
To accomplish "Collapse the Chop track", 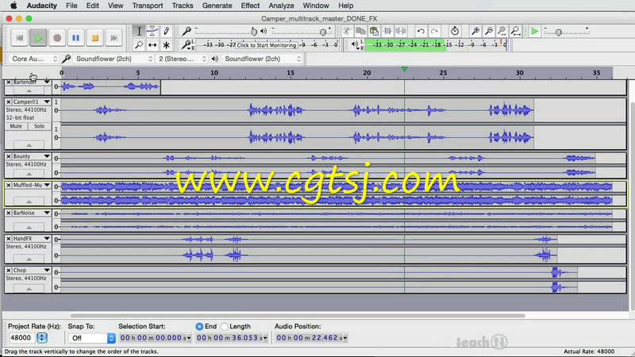I will tap(29, 289).
